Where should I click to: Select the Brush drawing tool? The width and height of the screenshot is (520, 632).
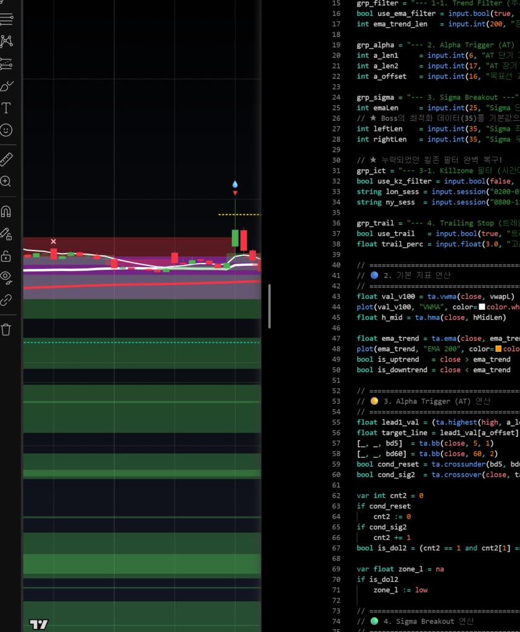pyautogui.click(x=6, y=86)
